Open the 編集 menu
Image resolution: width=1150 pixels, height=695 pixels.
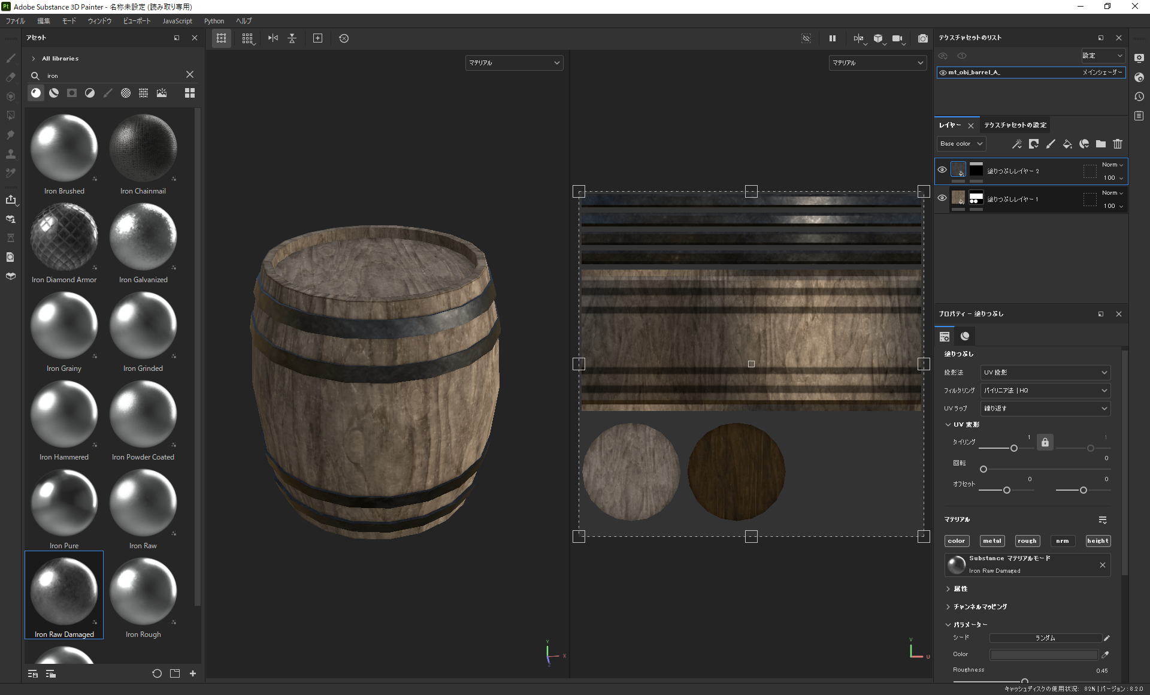tap(44, 21)
